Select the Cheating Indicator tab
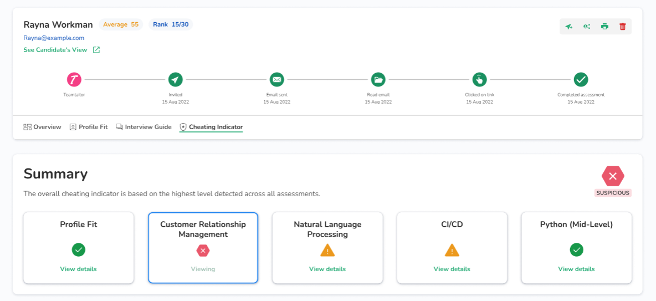656x301 pixels. 211,127
